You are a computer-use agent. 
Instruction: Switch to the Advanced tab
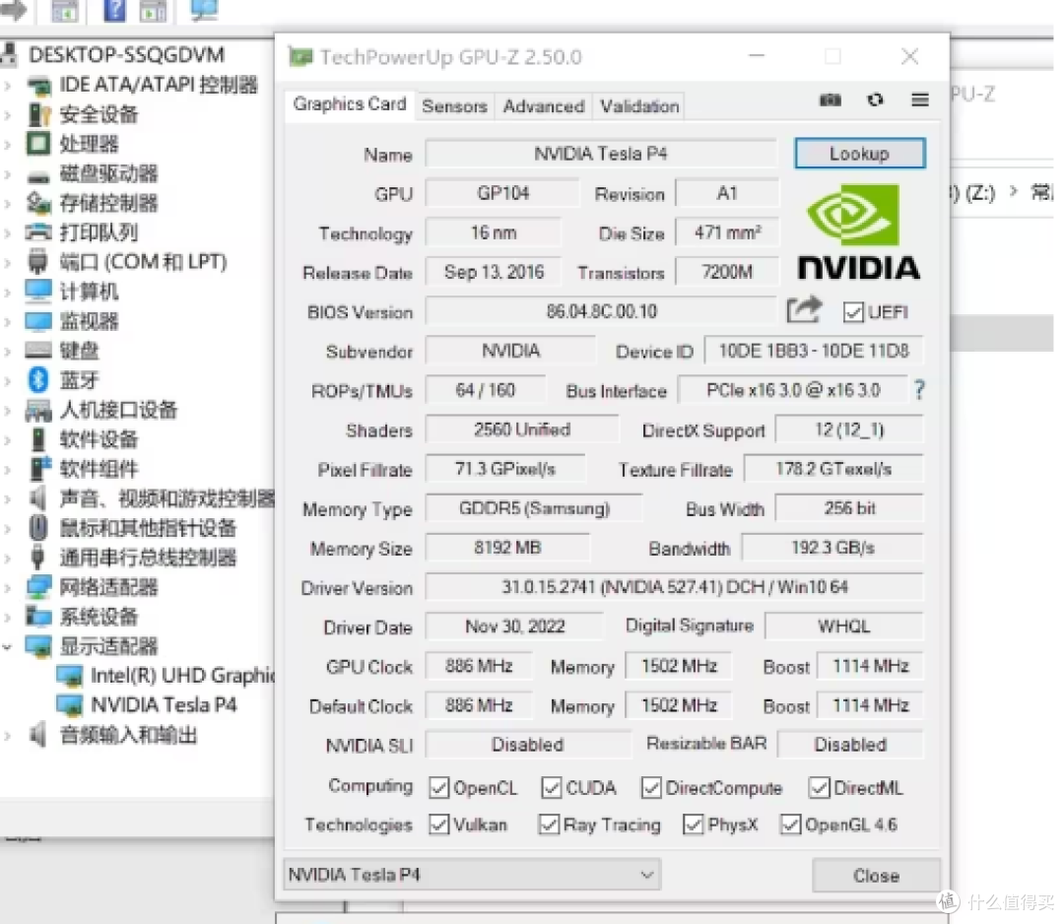coord(544,106)
